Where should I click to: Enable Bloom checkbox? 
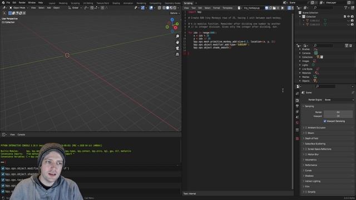click(306, 133)
